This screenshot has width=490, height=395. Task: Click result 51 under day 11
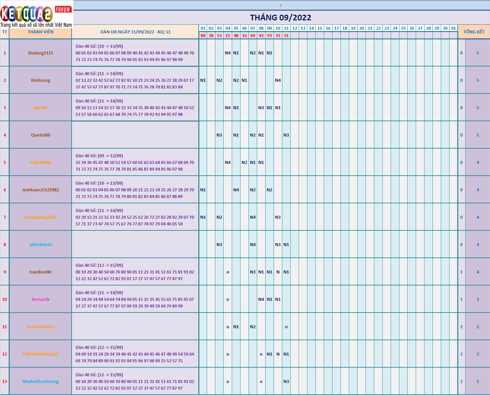pyautogui.click(x=286, y=35)
